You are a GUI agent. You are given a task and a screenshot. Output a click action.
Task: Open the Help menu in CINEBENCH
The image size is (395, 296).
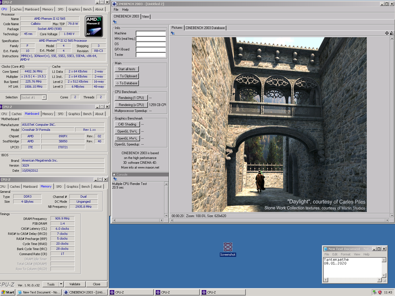pyautogui.click(x=125, y=10)
